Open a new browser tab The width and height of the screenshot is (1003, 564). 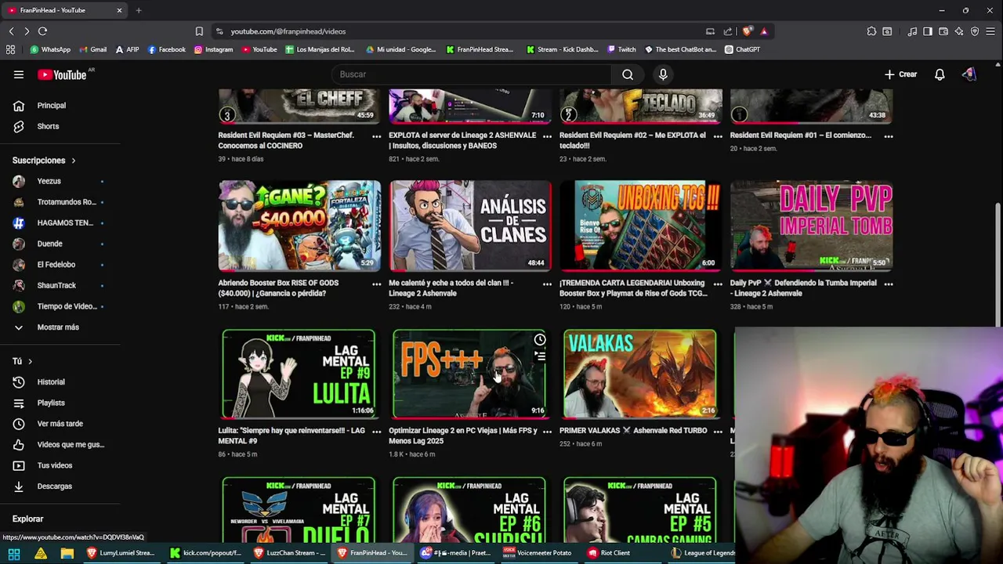click(x=139, y=10)
